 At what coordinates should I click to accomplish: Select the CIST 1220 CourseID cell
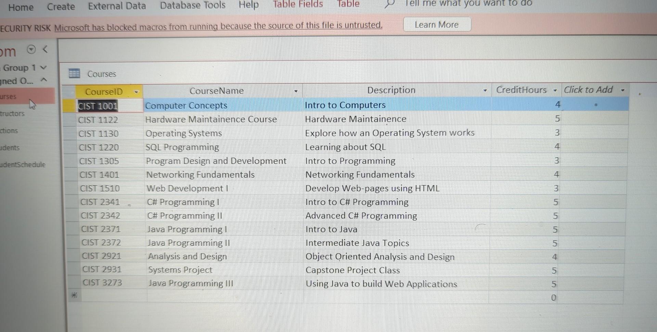(x=99, y=147)
